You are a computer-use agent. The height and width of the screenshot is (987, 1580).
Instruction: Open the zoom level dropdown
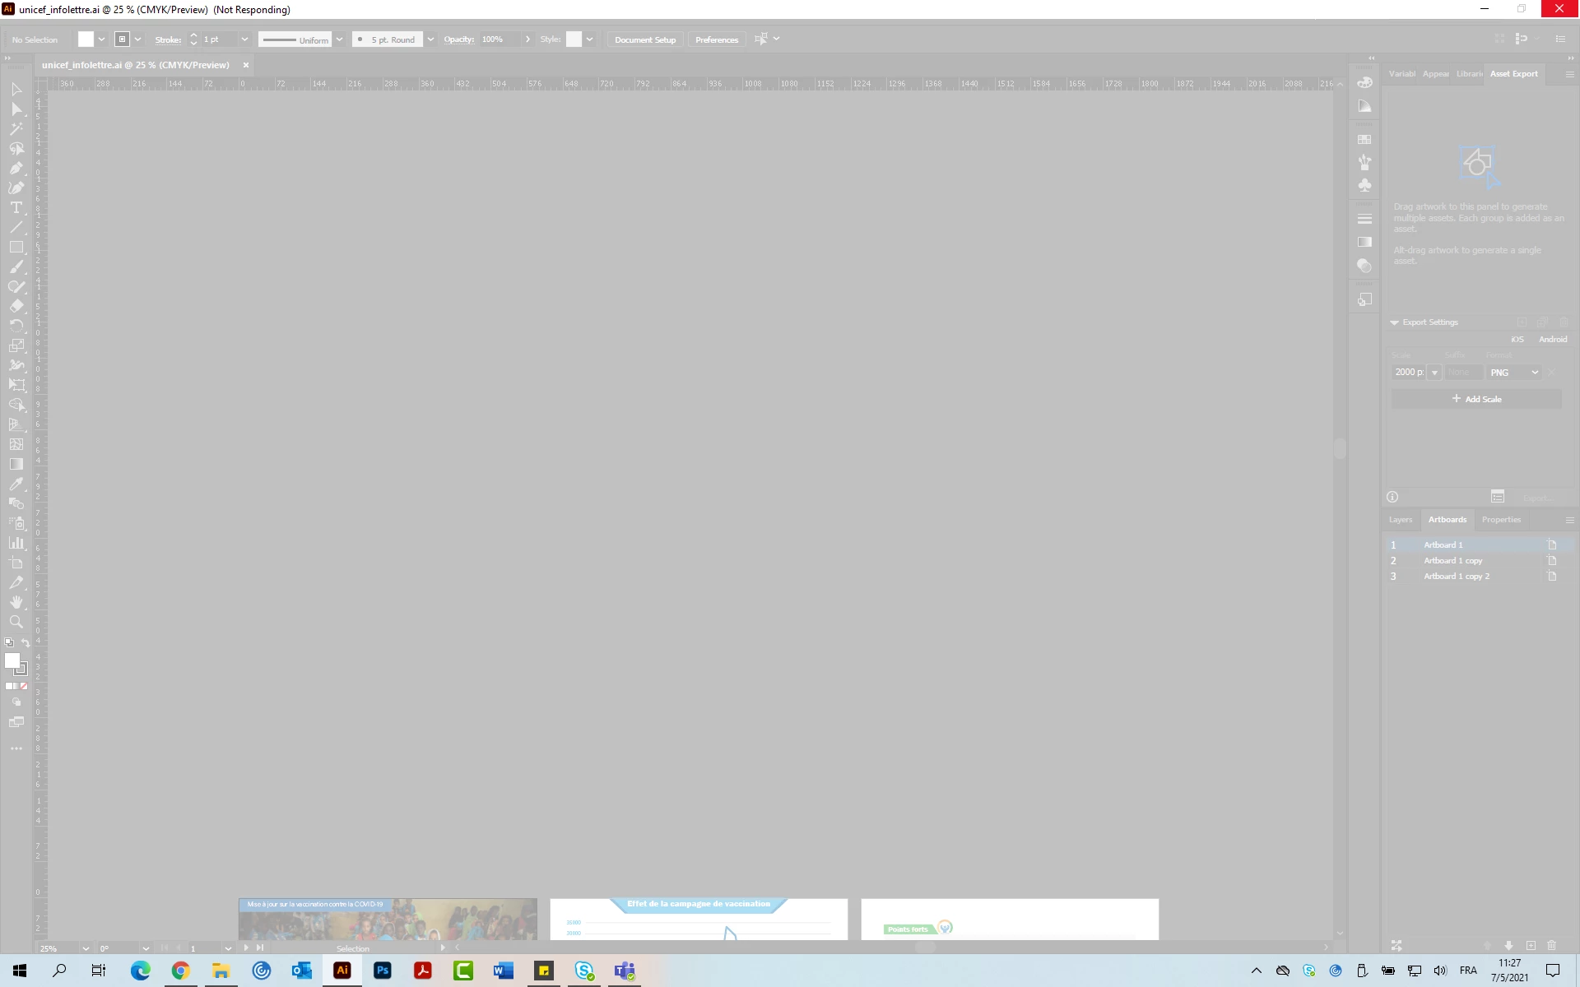[85, 948]
